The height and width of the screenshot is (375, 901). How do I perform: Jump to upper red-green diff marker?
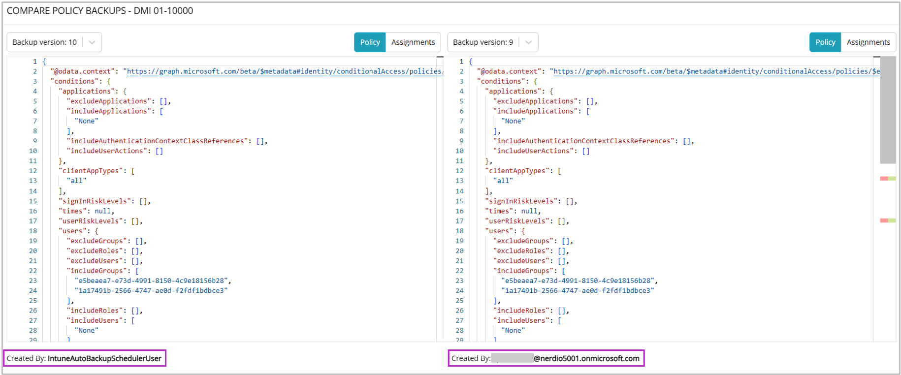pyautogui.click(x=888, y=179)
